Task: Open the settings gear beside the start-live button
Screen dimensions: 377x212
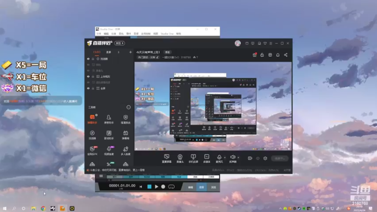Action: pos(265,158)
